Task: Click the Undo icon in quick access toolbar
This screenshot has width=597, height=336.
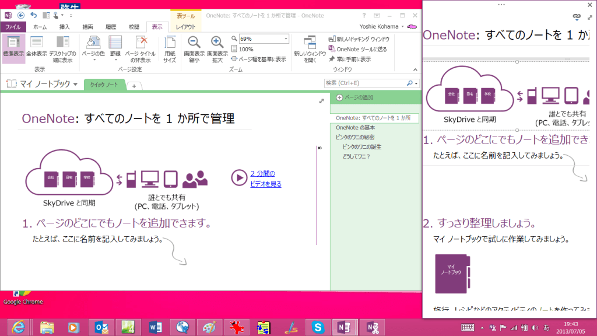Action: [34, 15]
